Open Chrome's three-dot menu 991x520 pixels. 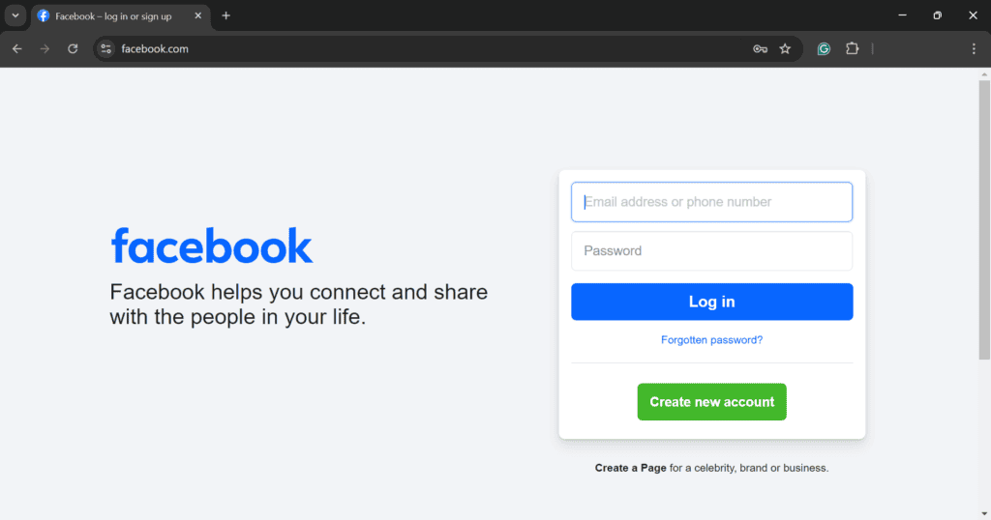click(x=974, y=48)
